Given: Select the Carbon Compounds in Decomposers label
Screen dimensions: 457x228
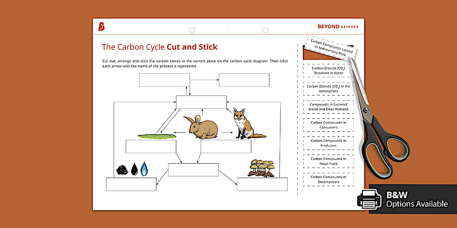Looking at the screenshot, I should click(x=328, y=180).
